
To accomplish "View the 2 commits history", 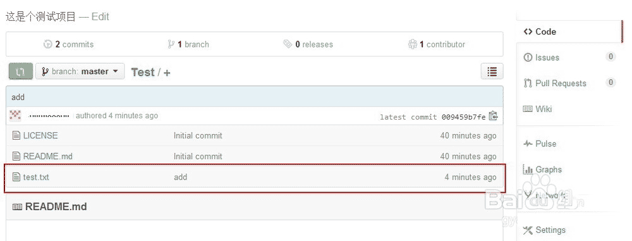I will [x=68, y=44].
